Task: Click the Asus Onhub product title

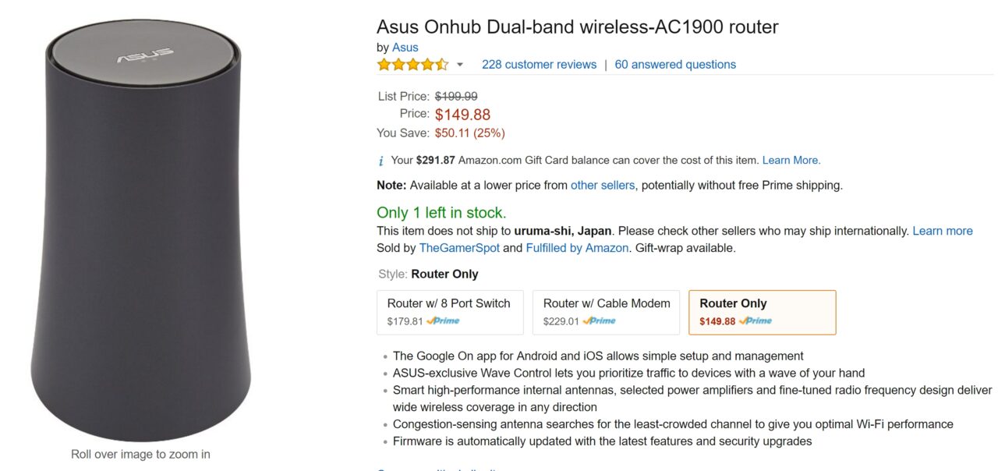Action: tap(577, 27)
